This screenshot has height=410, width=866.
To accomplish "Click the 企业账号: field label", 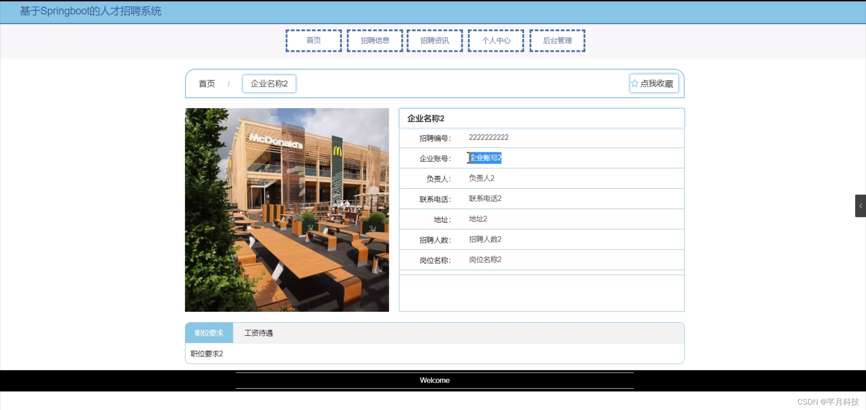I will [435, 159].
